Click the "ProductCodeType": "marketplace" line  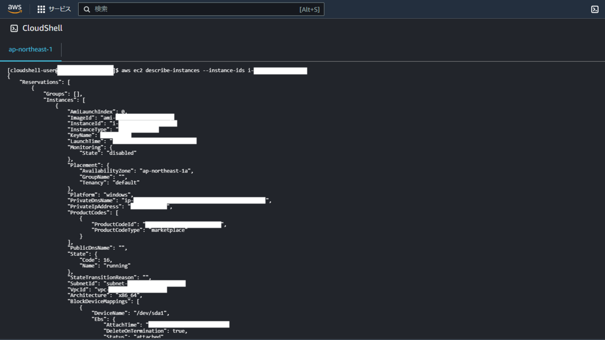pos(140,230)
